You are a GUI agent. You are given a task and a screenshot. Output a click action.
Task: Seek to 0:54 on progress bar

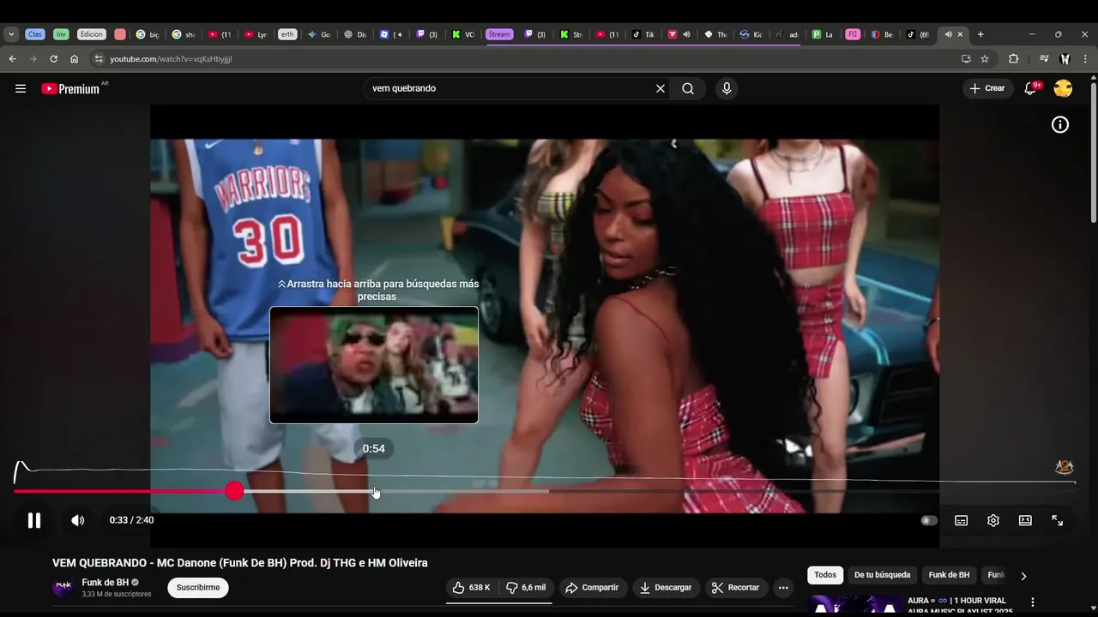pyautogui.click(x=373, y=491)
